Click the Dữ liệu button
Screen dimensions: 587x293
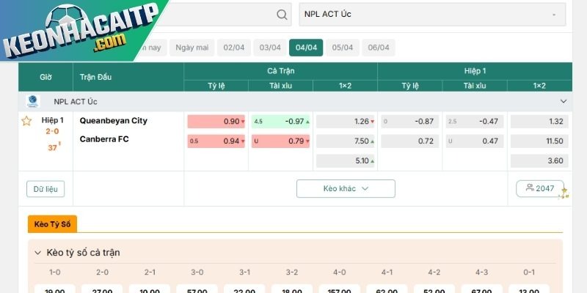click(45, 188)
